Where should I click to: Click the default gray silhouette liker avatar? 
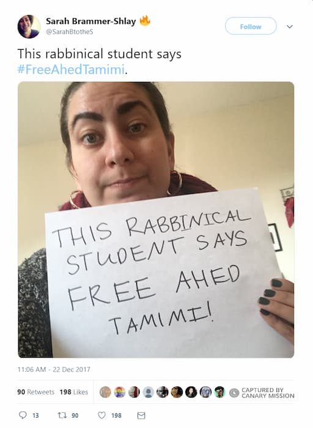(148, 392)
